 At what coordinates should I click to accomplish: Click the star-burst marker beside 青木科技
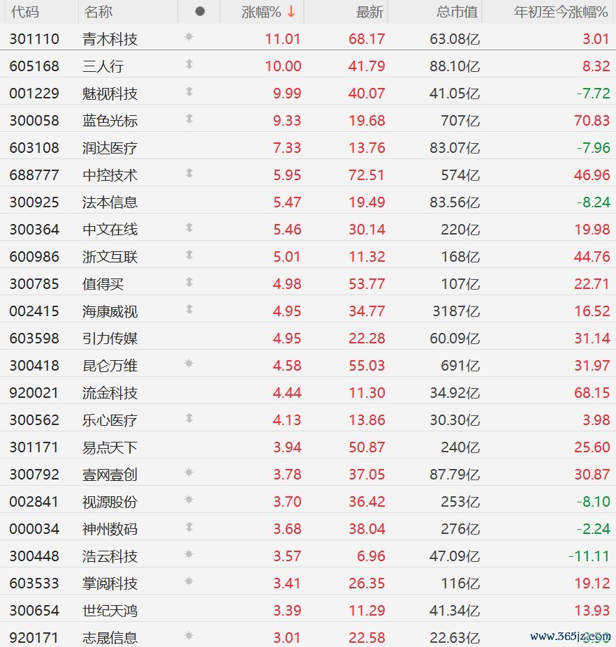pos(189,38)
